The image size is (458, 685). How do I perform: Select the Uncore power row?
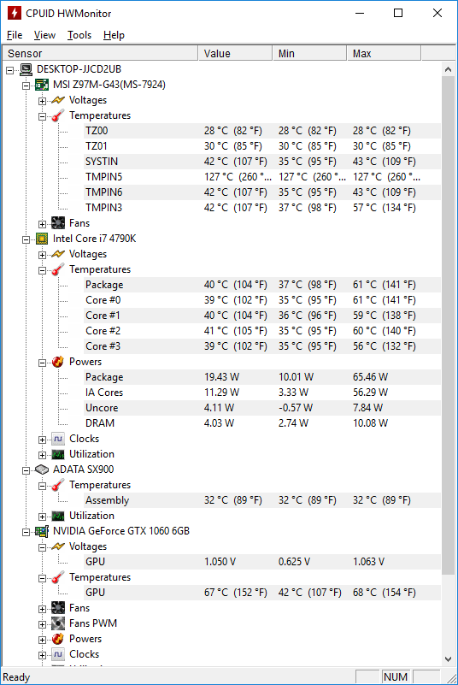[262, 408]
